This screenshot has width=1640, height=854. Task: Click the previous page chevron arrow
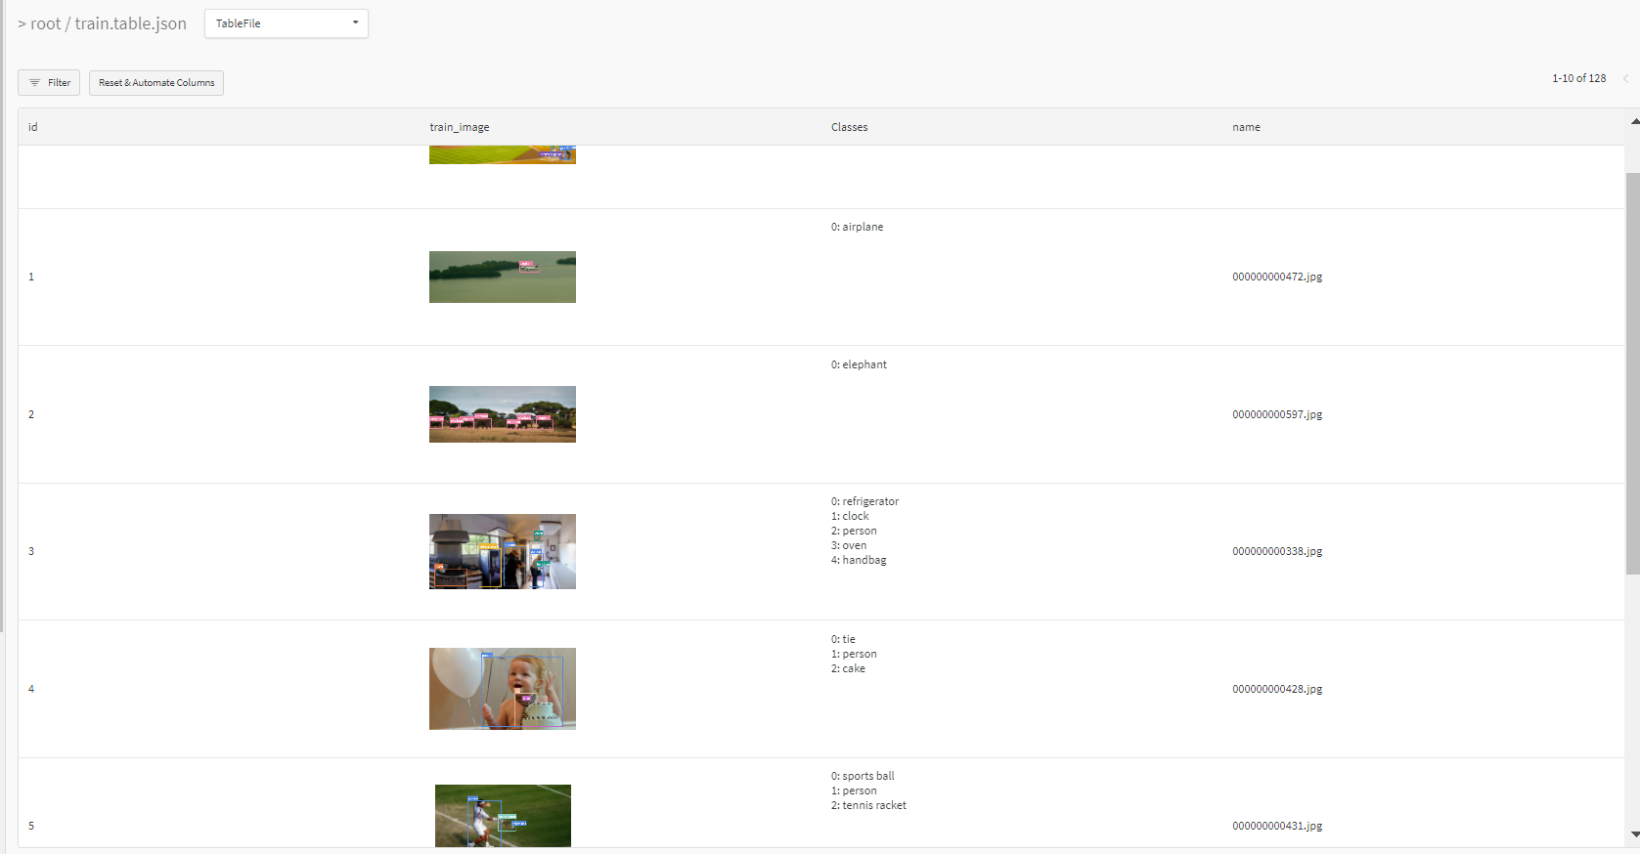click(x=1625, y=78)
